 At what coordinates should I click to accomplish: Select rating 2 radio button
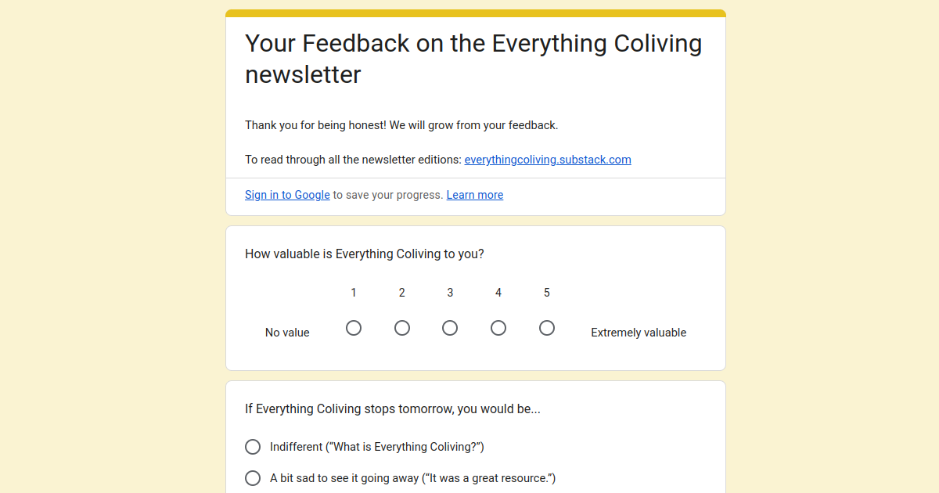pos(402,328)
